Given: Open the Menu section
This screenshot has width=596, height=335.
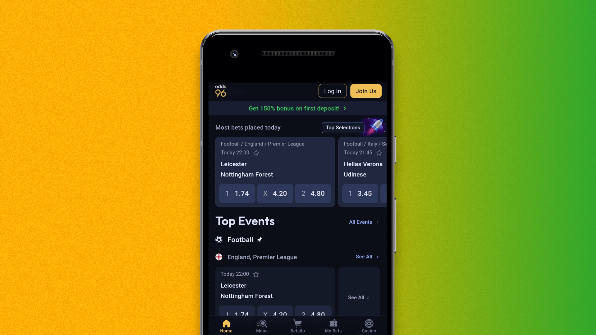Looking at the screenshot, I should [x=262, y=326].
